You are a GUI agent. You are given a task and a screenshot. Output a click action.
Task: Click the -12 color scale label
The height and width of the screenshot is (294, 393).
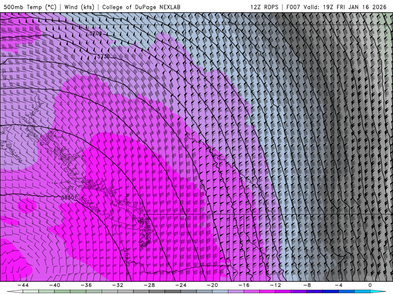tap(276, 285)
